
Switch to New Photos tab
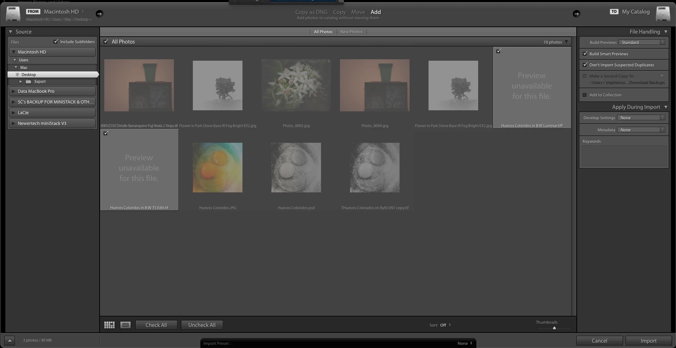[x=351, y=32]
